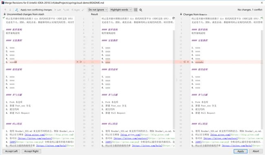
Task: Click conflicting line 5 in right pane
Action: click(x=226, y=62)
